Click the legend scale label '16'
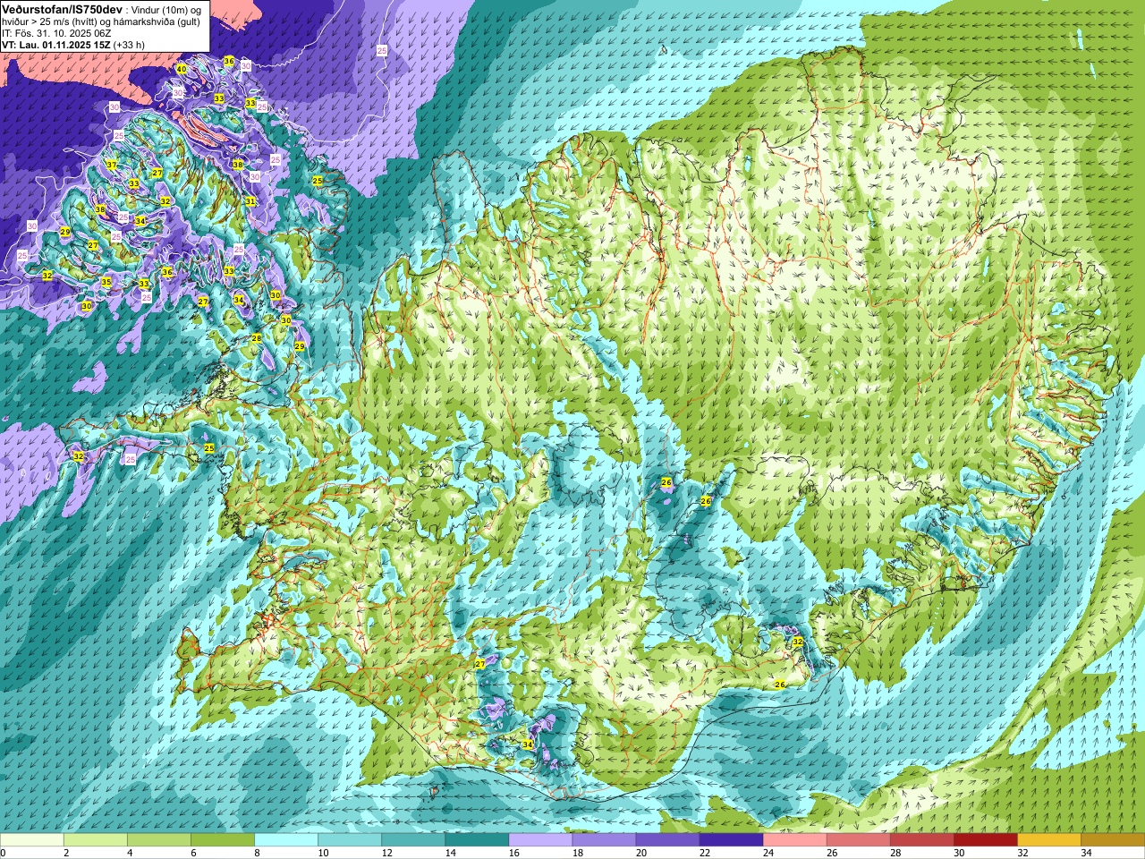The height and width of the screenshot is (859, 1145). click(x=513, y=853)
